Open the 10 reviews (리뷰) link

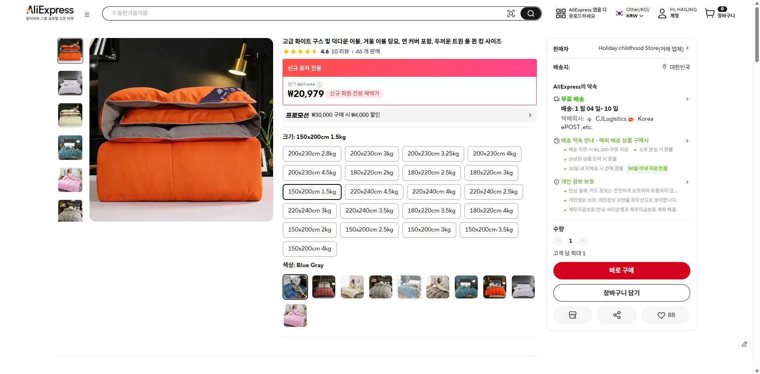click(340, 51)
